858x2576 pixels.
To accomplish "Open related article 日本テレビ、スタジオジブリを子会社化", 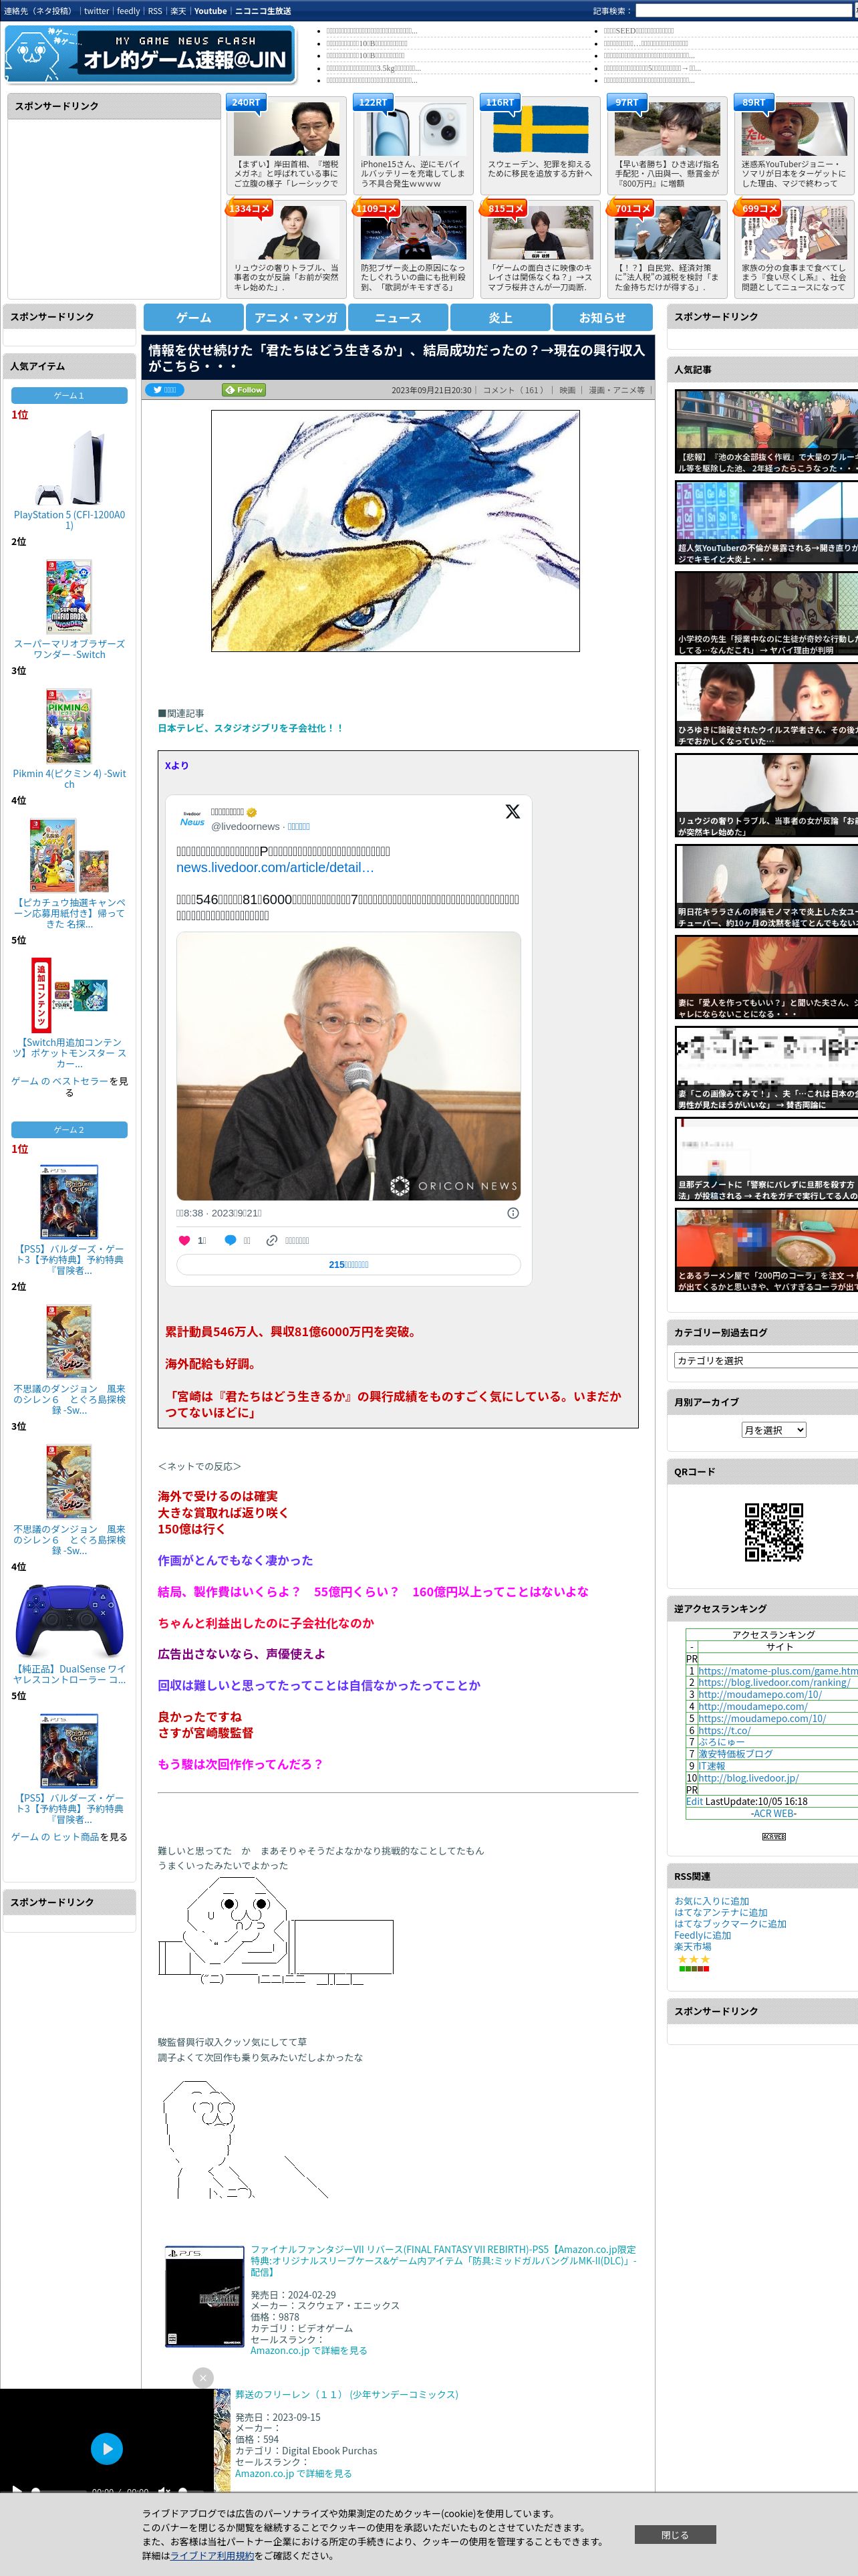I will click(x=250, y=728).
